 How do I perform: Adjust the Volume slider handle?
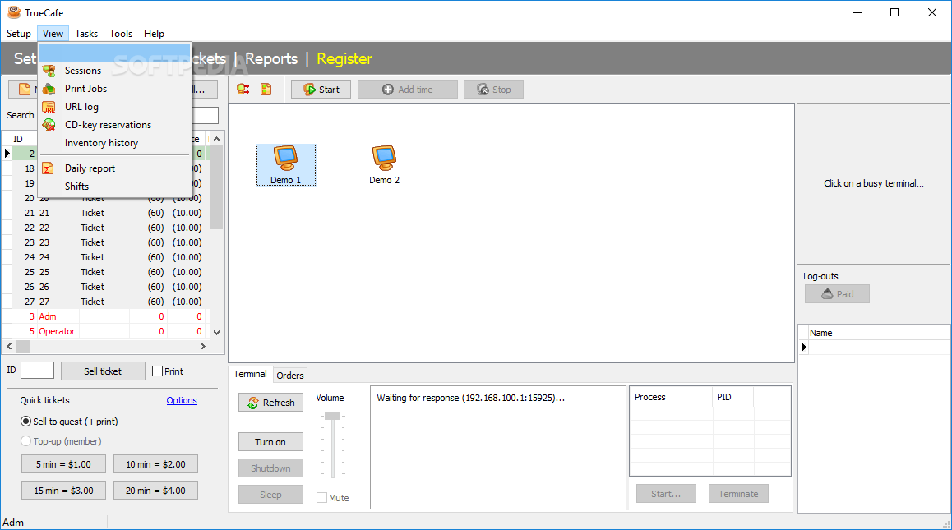pos(332,416)
